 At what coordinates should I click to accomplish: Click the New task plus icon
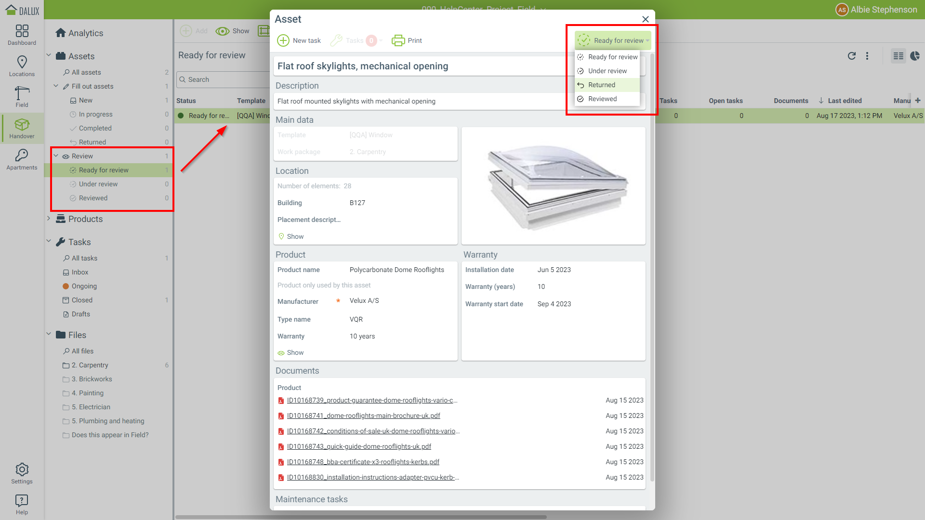(x=283, y=40)
